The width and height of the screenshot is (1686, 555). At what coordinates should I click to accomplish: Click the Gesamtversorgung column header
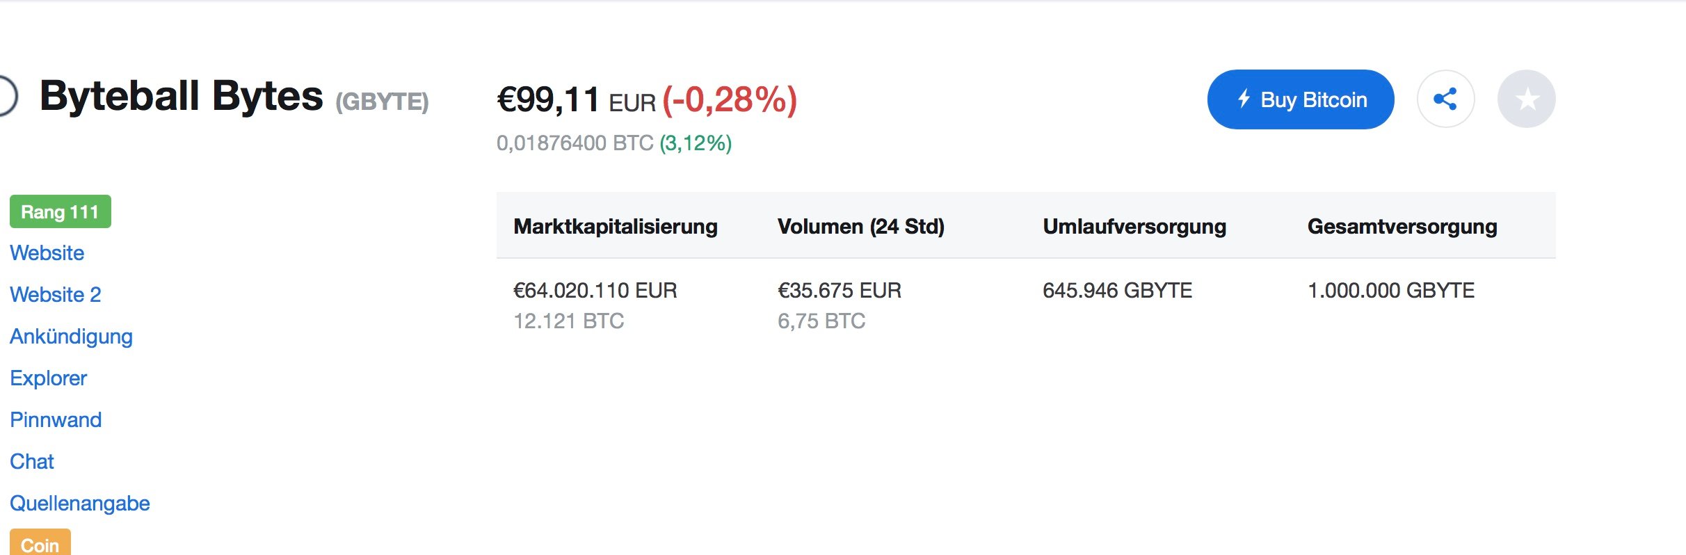point(1402,227)
